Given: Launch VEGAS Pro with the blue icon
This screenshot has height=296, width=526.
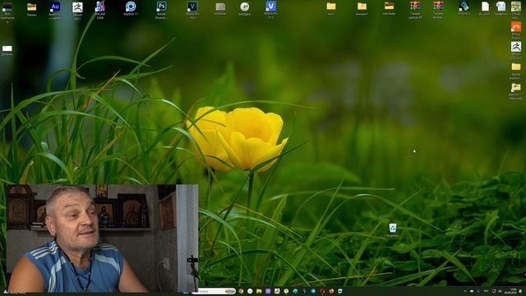Looking at the screenshot, I should click(x=270, y=7).
